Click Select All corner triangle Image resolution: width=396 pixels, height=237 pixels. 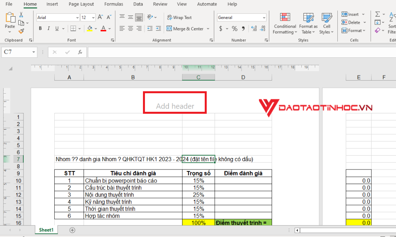(10, 68)
